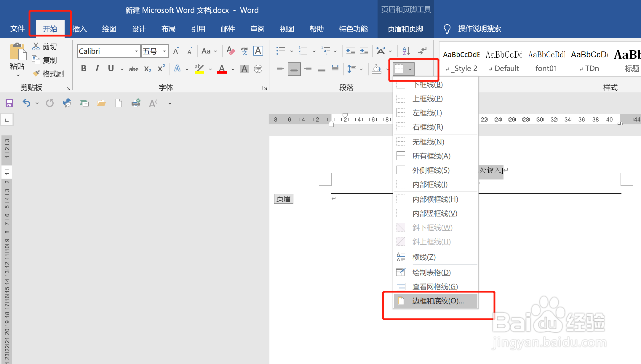Screen dimensions: 641x364
Task: Click the 页眉 header label
Action: (x=284, y=199)
